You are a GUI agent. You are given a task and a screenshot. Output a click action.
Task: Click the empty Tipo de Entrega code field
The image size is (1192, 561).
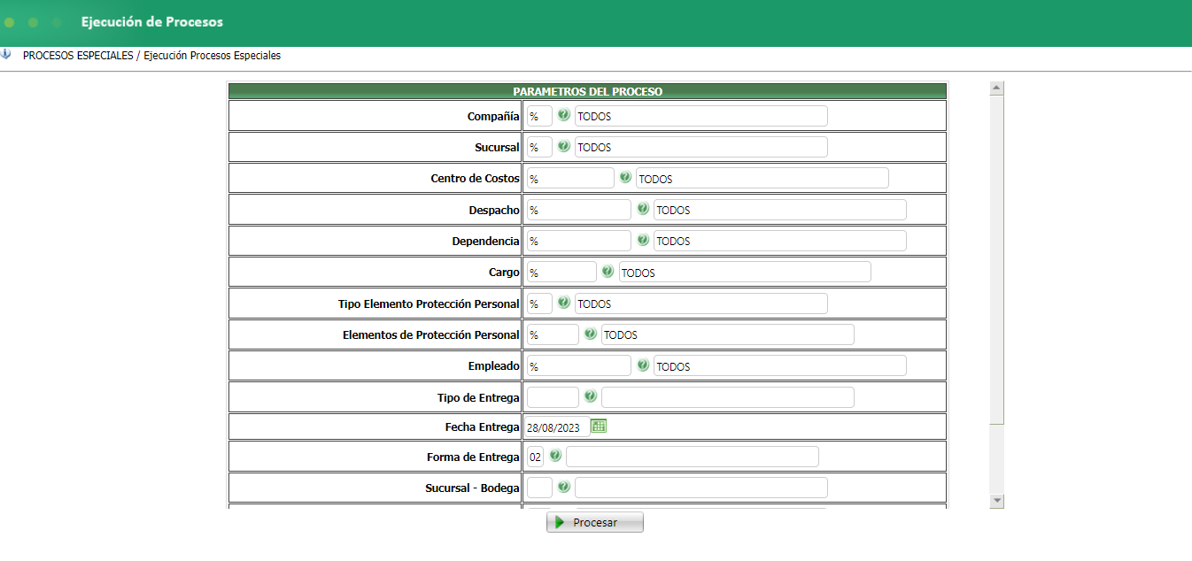click(x=553, y=396)
